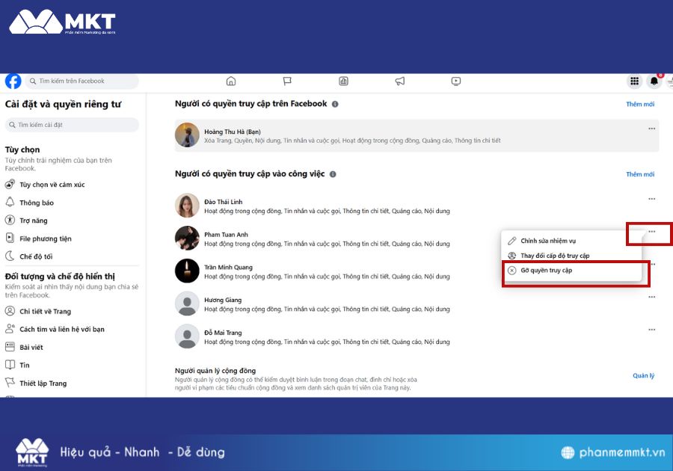Click the Tìm kiếm cài đặt search field
The image size is (673, 471).
(72, 125)
